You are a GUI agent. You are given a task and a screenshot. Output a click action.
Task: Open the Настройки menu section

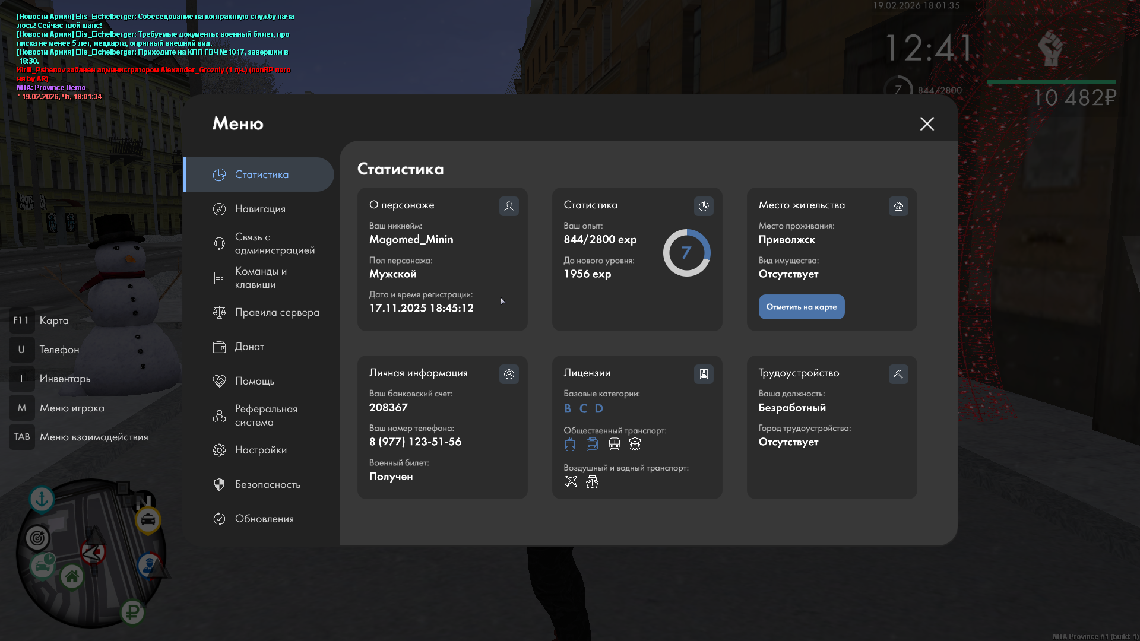pyautogui.click(x=261, y=450)
